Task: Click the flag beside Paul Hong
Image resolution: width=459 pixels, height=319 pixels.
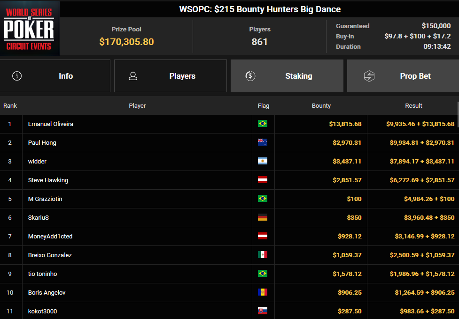Action: [263, 142]
